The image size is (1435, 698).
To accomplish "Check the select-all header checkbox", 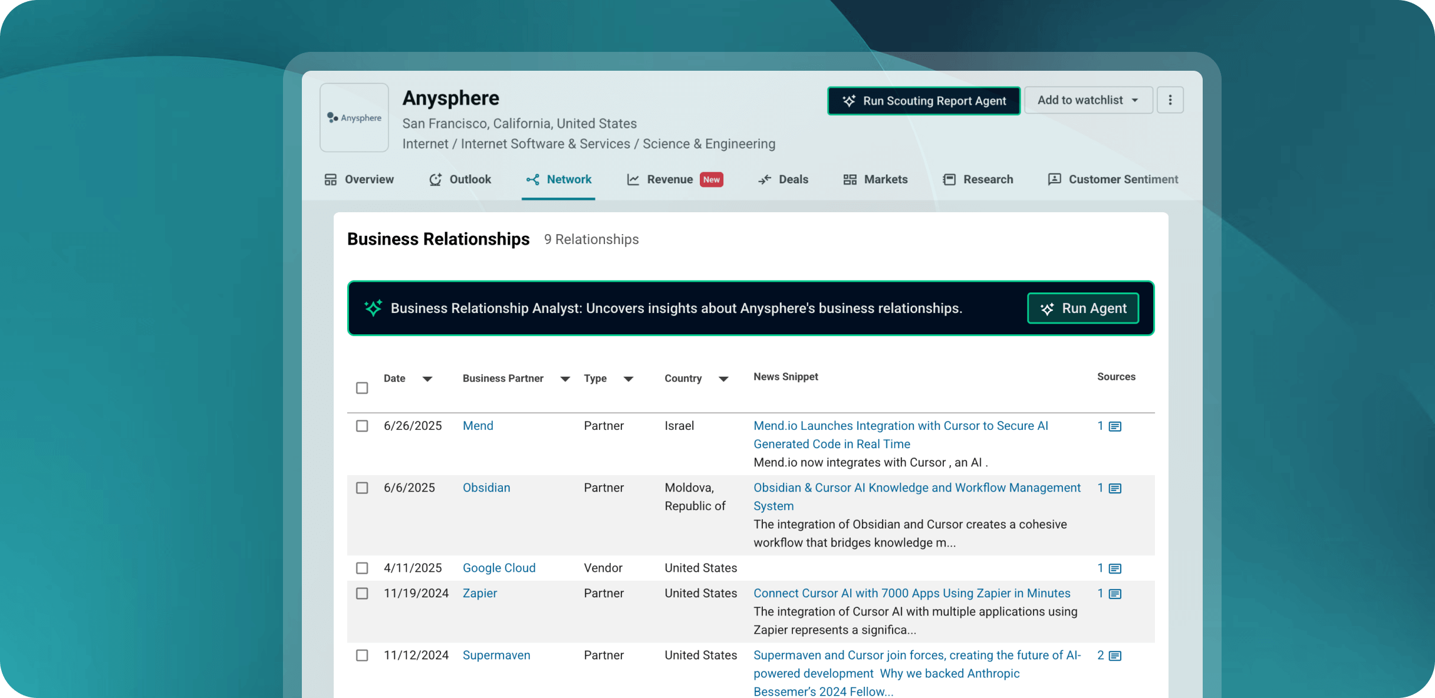I will (x=362, y=388).
